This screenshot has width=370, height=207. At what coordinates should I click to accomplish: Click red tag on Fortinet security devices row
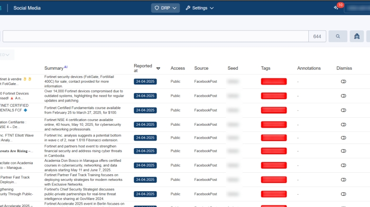click(274, 82)
